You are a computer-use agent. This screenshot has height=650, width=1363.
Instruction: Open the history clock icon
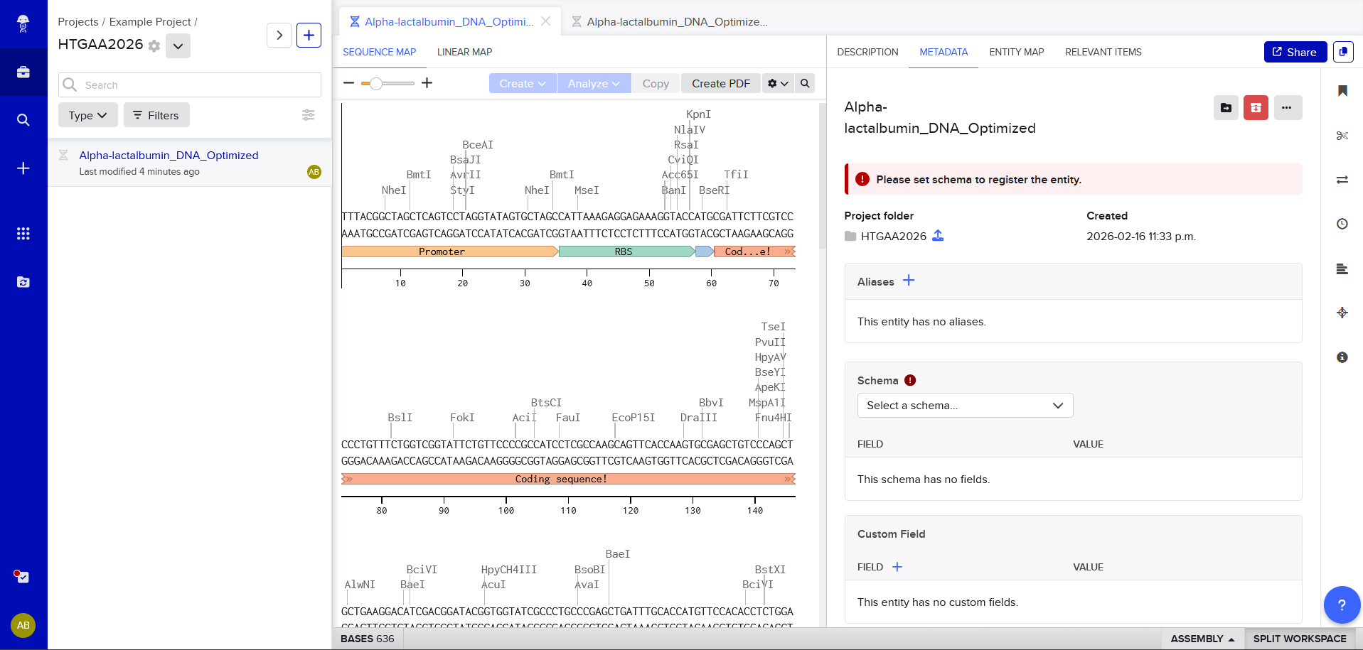(1342, 224)
